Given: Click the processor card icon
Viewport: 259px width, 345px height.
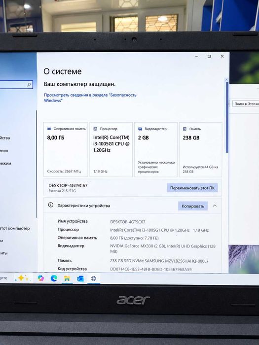Looking at the screenshot, I should pyautogui.click(x=95, y=129).
